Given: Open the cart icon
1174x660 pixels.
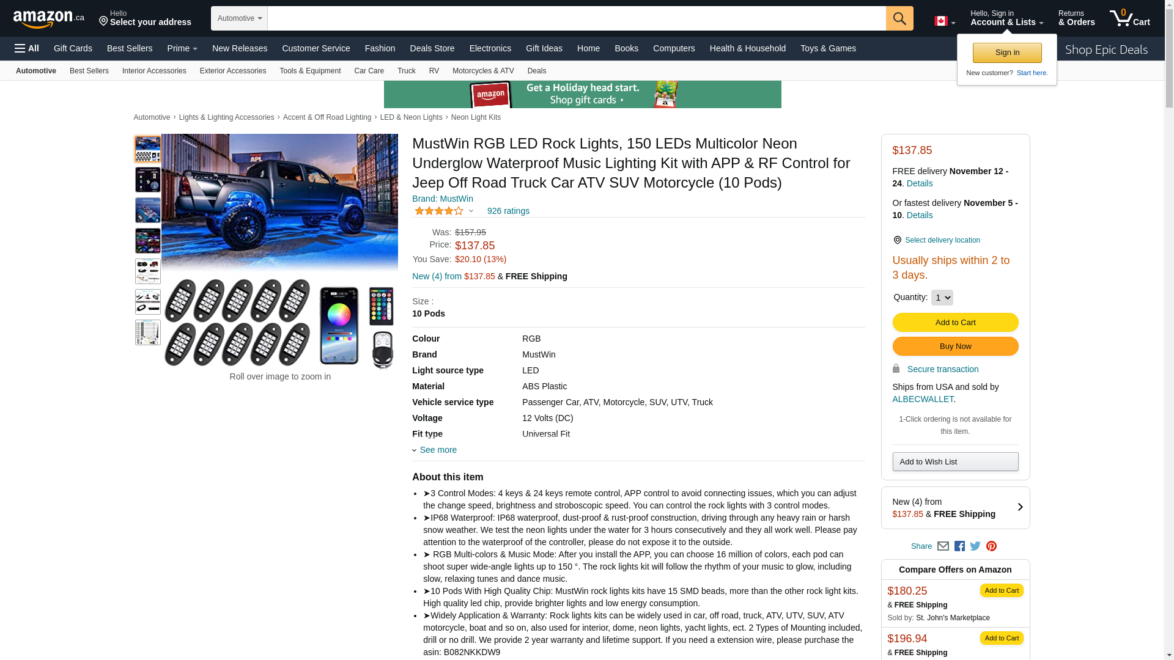Looking at the screenshot, I should point(1130,18).
